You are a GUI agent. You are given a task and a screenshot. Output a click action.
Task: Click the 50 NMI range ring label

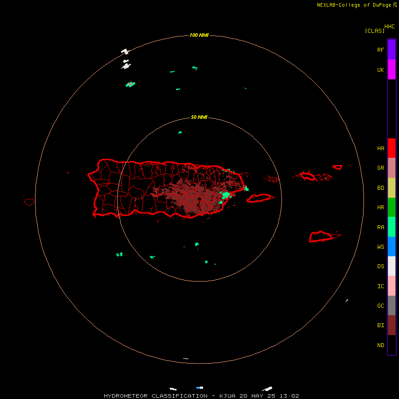point(199,117)
